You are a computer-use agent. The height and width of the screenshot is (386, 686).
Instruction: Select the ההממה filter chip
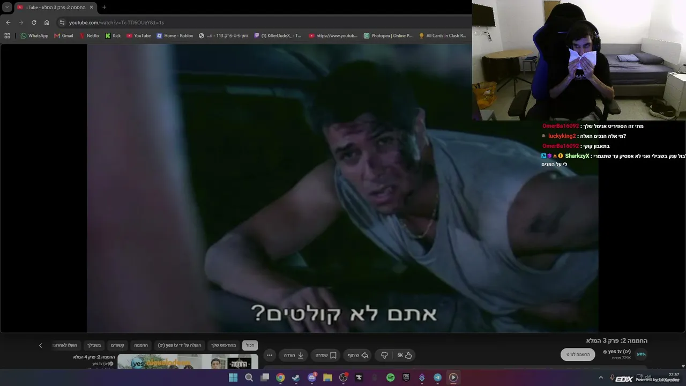[141, 345]
